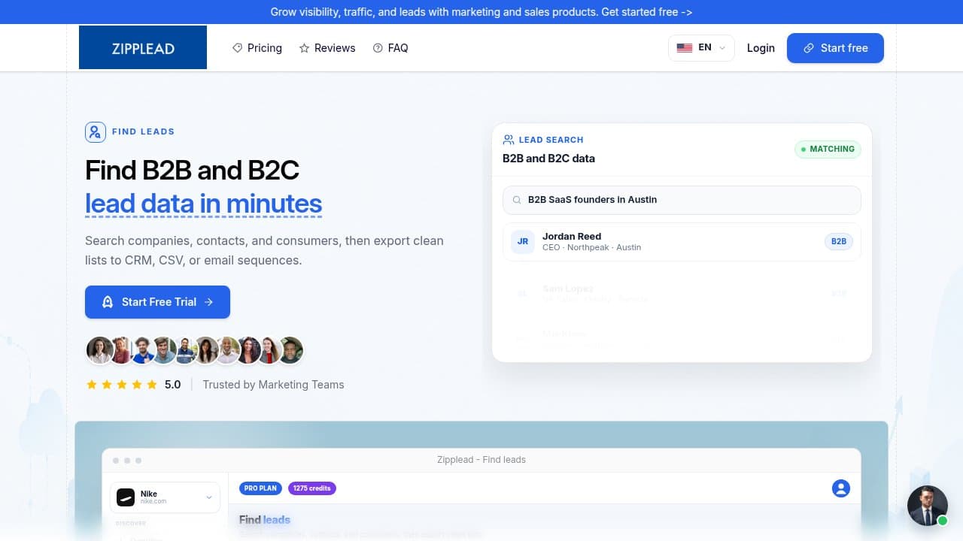Click the PRO PLAN badge
This screenshot has height=541, width=963.
260,488
